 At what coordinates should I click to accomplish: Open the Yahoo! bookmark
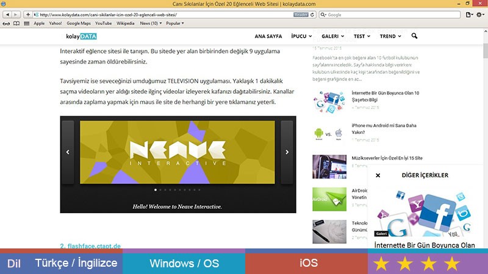[56, 23]
